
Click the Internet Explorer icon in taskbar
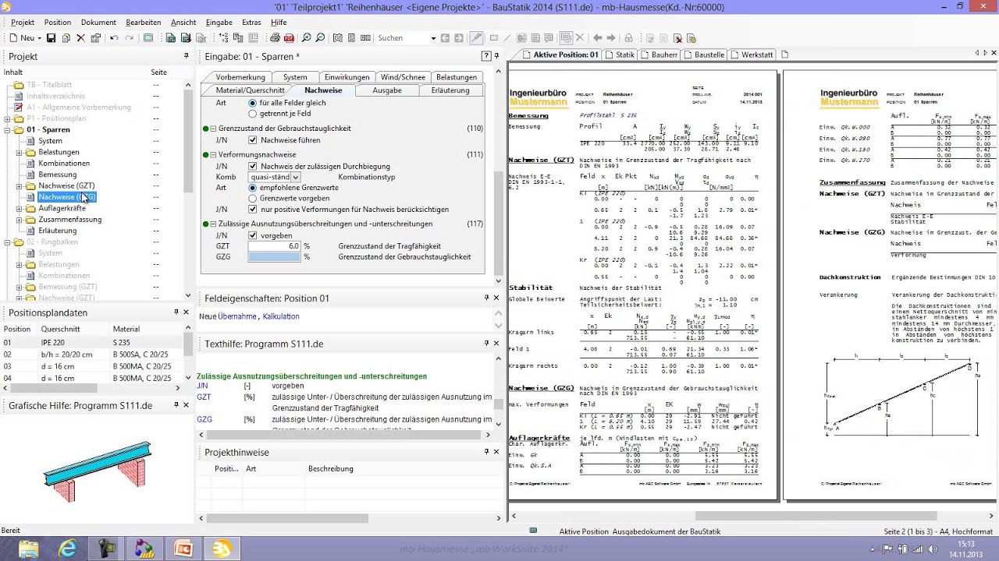coord(67,548)
